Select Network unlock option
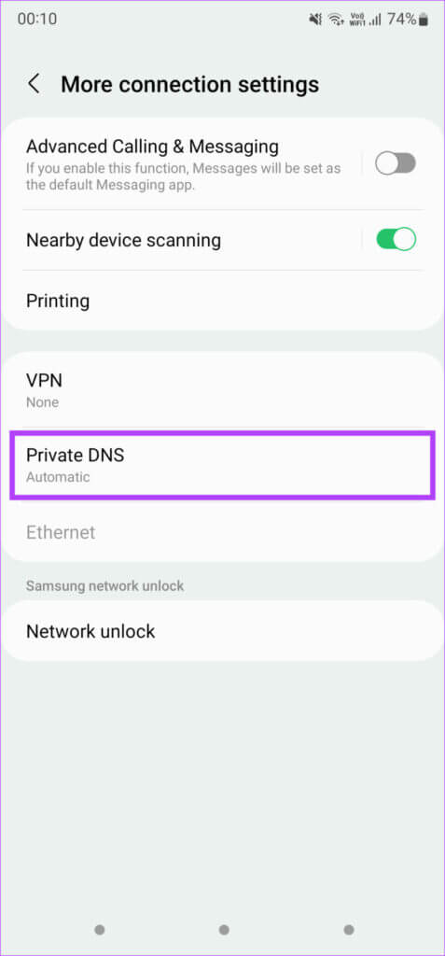Screen dimensions: 445x956 (x=222, y=631)
